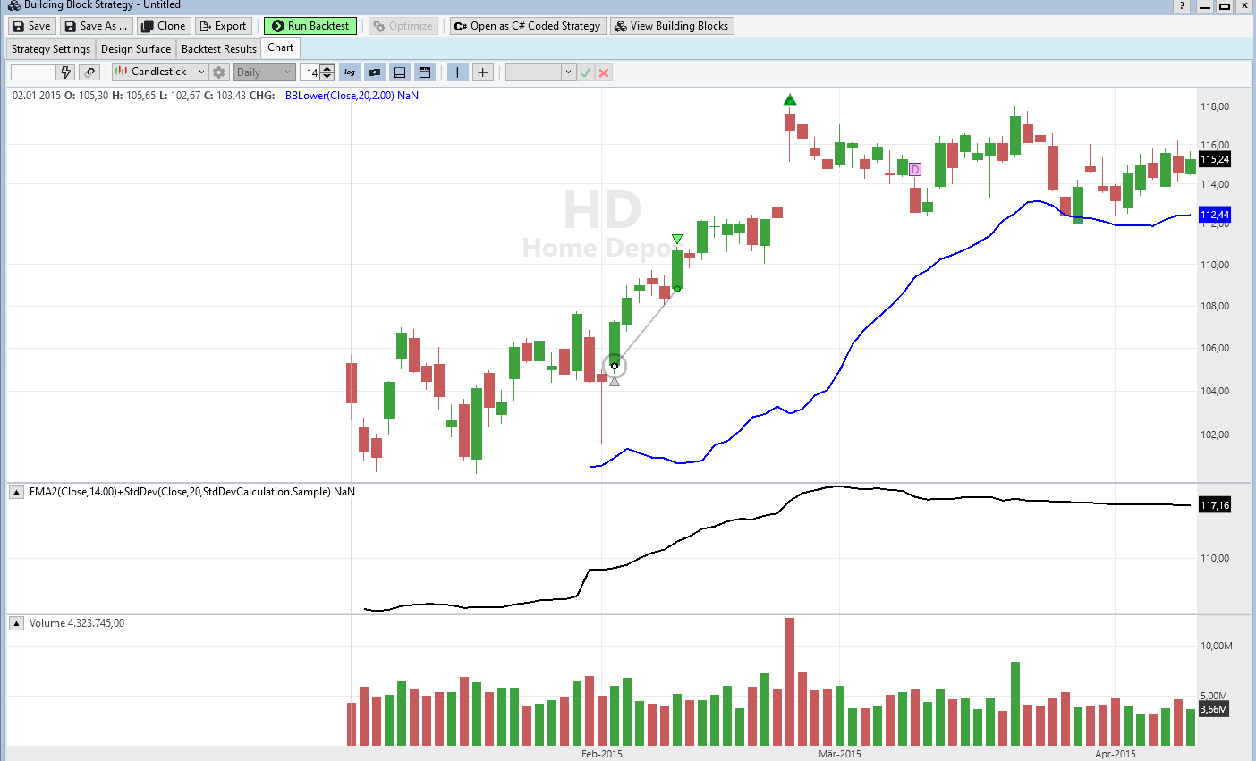This screenshot has width=1256, height=761.
Task: Click the BBLower indicator label
Action: click(x=352, y=96)
